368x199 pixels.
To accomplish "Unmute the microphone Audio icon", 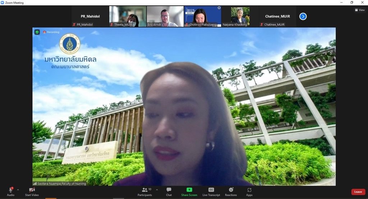I will (x=11, y=190).
